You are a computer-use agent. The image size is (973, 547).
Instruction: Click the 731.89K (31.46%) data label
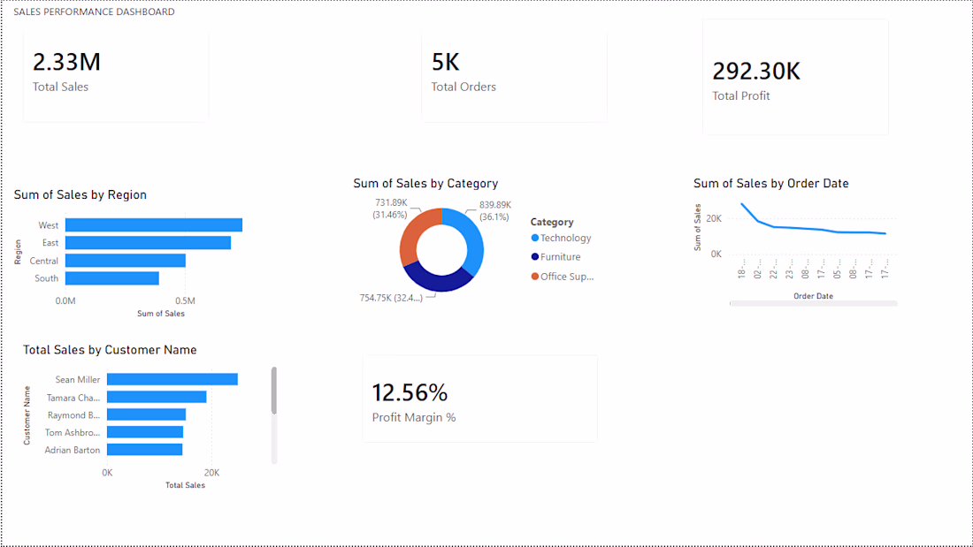(390, 209)
